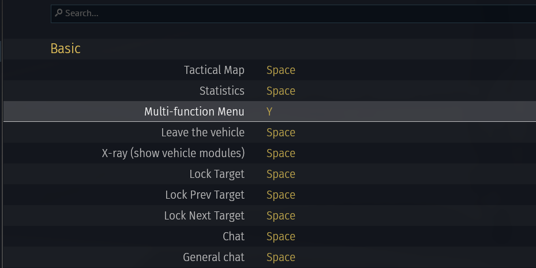Click the Basic section header
Image resolution: width=536 pixels, height=268 pixels.
(x=65, y=49)
